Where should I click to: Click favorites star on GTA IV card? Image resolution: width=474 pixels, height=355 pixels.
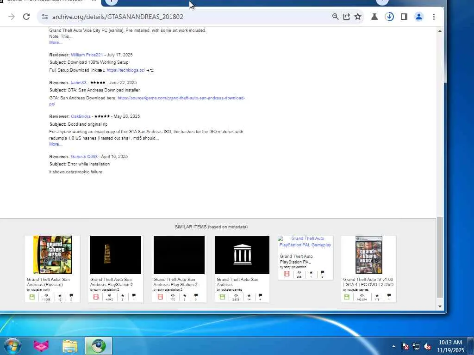click(377, 295)
